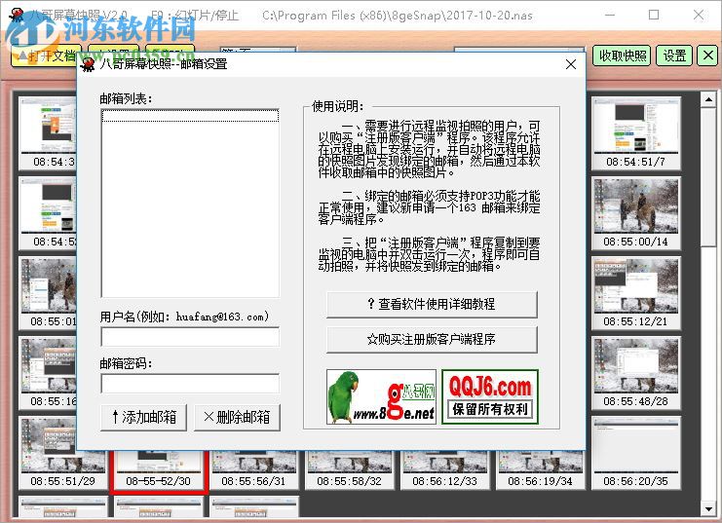Click the green parrot 8ge.net banner
The image size is (722, 523).
tap(381, 396)
